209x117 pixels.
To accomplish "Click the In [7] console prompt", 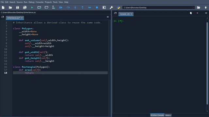I will pyautogui.click(x=119, y=21).
